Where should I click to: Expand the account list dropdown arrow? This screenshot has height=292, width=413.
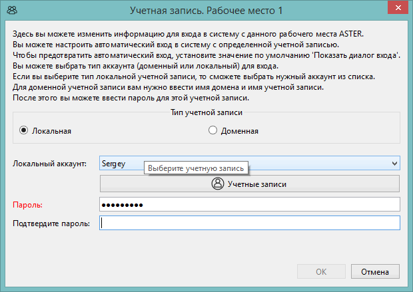pyautogui.click(x=394, y=164)
